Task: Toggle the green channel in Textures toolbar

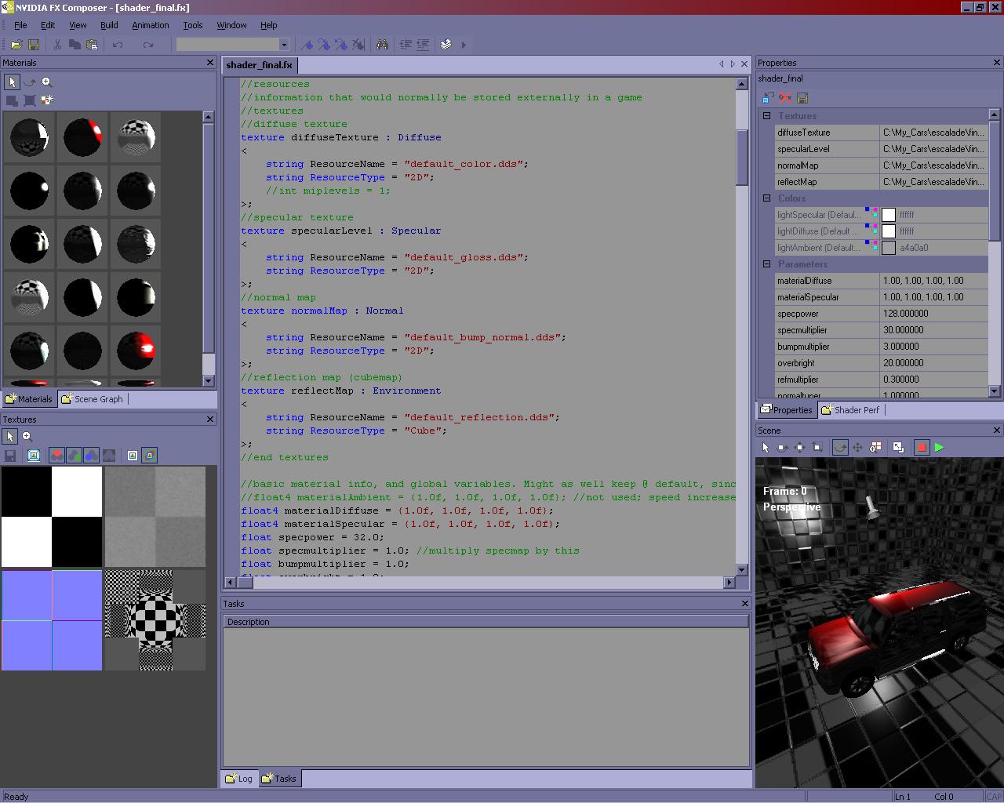Action: 74,456
